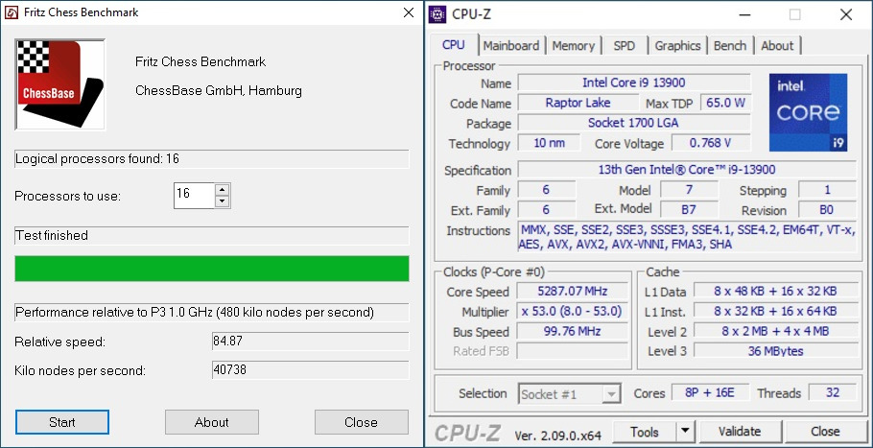The height and width of the screenshot is (448, 873).
Task: Click the Stepping value 1
Action: pyautogui.click(x=827, y=190)
